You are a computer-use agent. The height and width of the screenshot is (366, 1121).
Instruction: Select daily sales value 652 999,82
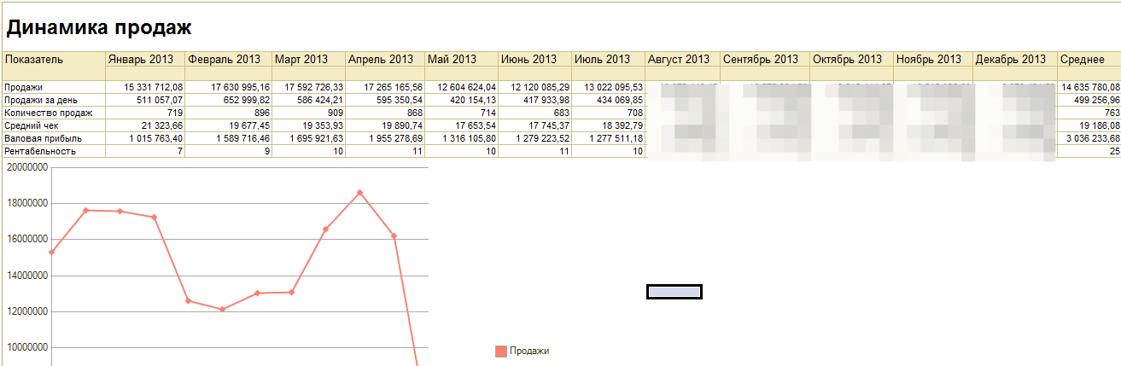pos(229,100)
